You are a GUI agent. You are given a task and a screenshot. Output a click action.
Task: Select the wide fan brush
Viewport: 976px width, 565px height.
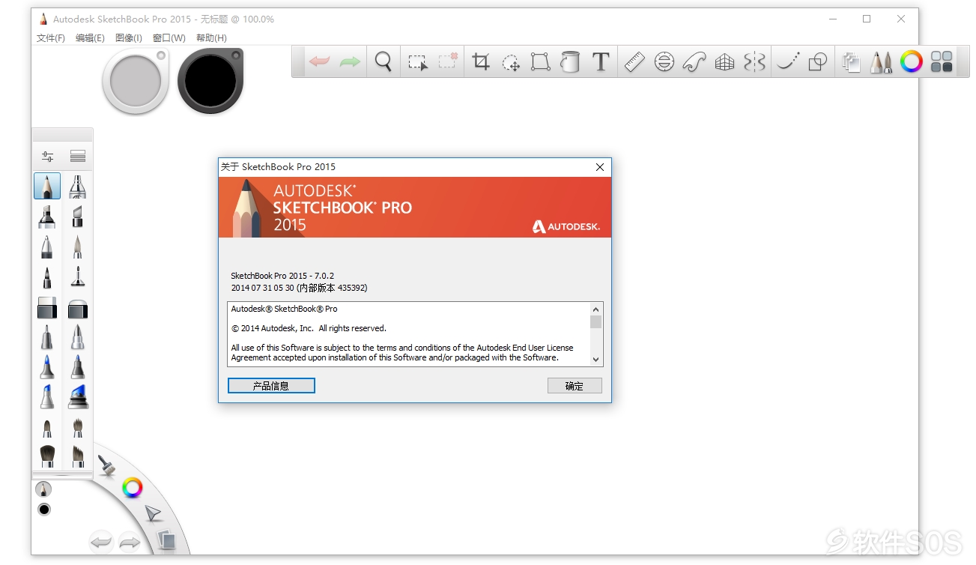click(47, 456)
